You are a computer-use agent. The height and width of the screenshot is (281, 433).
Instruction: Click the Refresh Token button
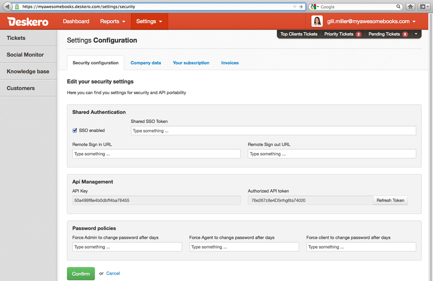point(390,200)
